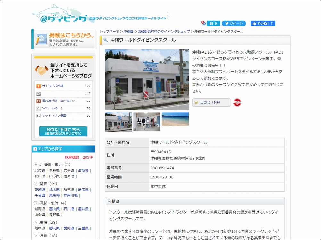The width and height of the screenshot is (321, 240).
Task: Click the 沖縄県 breadcrumb link
Action: tap(128, 31)
